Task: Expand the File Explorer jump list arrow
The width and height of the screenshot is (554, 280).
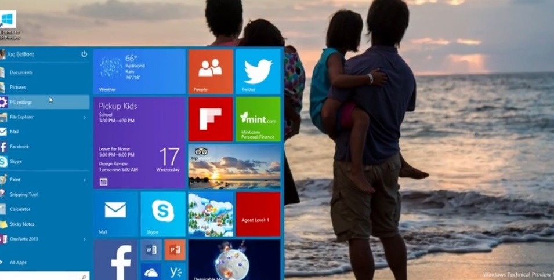Action: click(85, 117)
